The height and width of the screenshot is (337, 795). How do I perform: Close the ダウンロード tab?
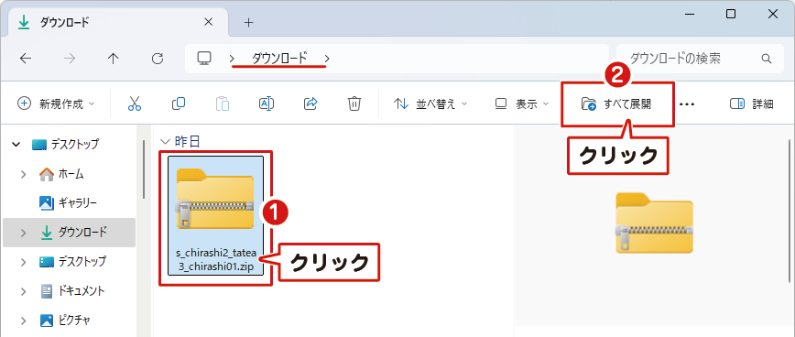[209, 22]
